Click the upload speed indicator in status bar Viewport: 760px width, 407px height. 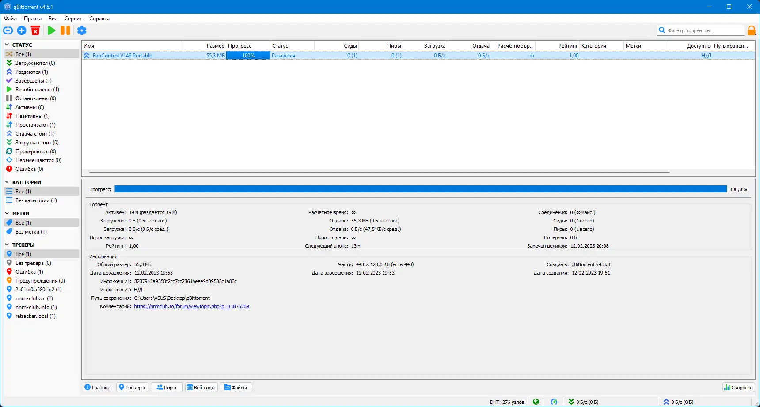point(678,402)
